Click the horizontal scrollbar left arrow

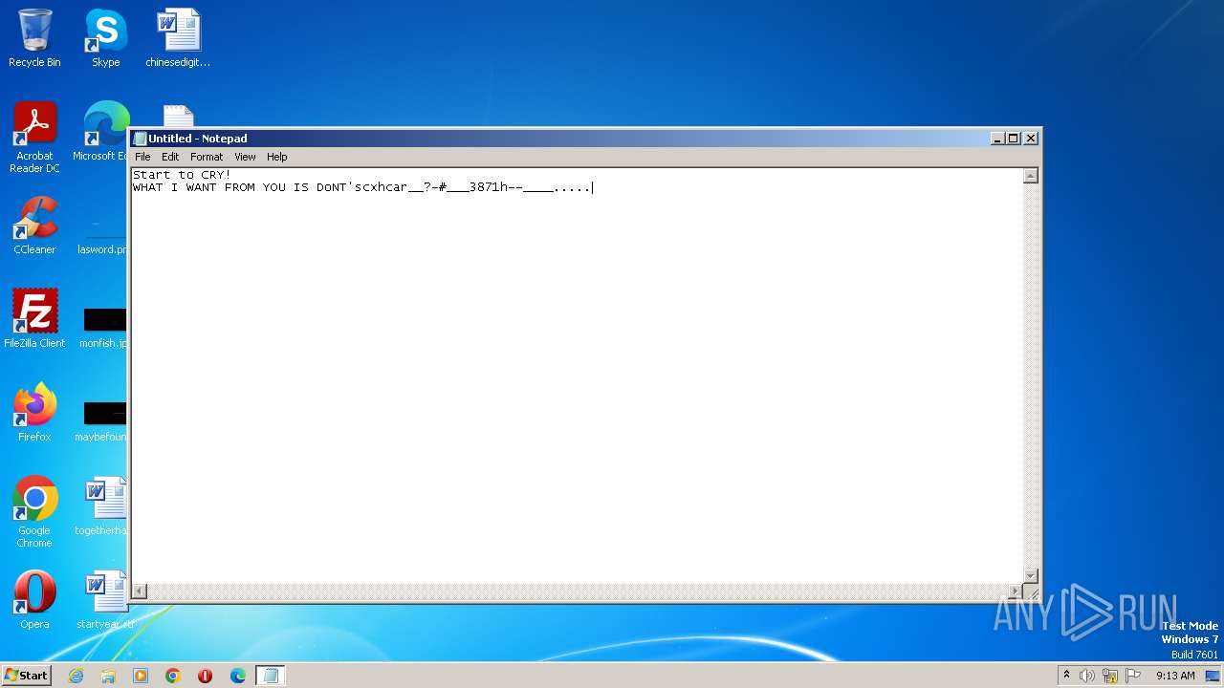pyautogui.click(x=140, y=591)
